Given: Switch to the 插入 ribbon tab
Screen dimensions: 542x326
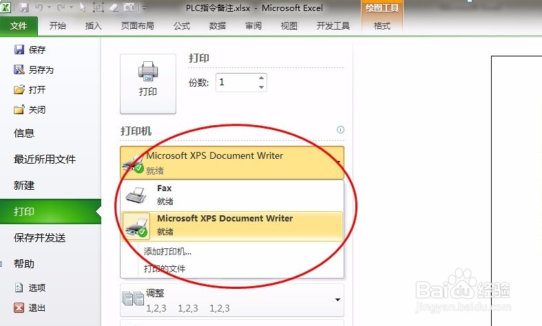Looking at the screenshot, I should [x=94, y=26].
